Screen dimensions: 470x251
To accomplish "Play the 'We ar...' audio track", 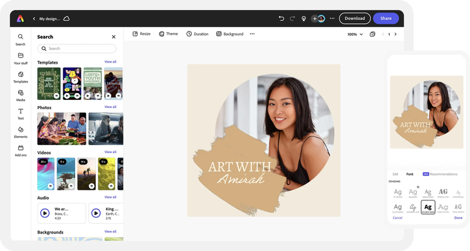I will [x=45, y=213].
